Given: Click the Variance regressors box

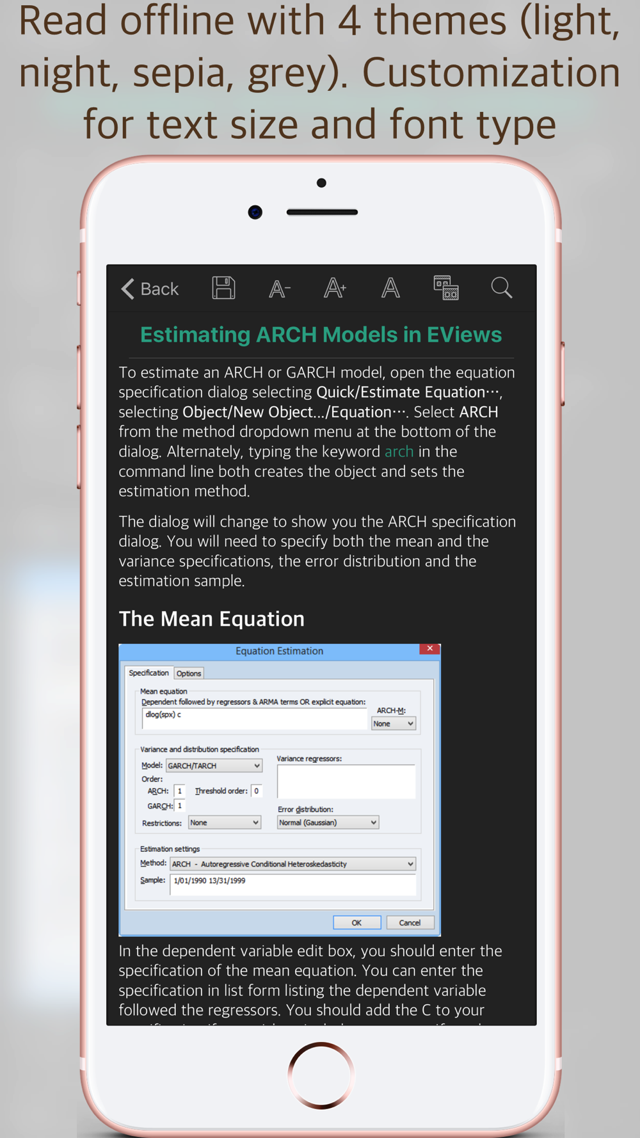Looking at the screenshot, I should (346, 781).
